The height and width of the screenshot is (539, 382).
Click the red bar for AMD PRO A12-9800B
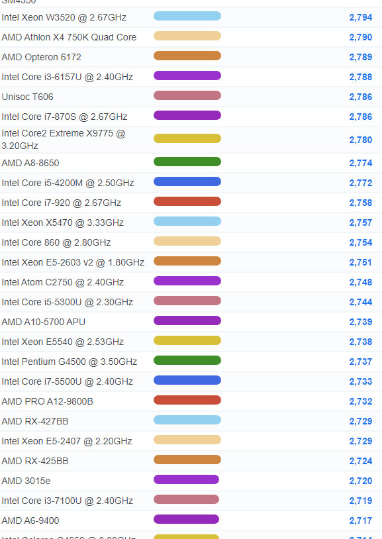(x=187, y=400)
